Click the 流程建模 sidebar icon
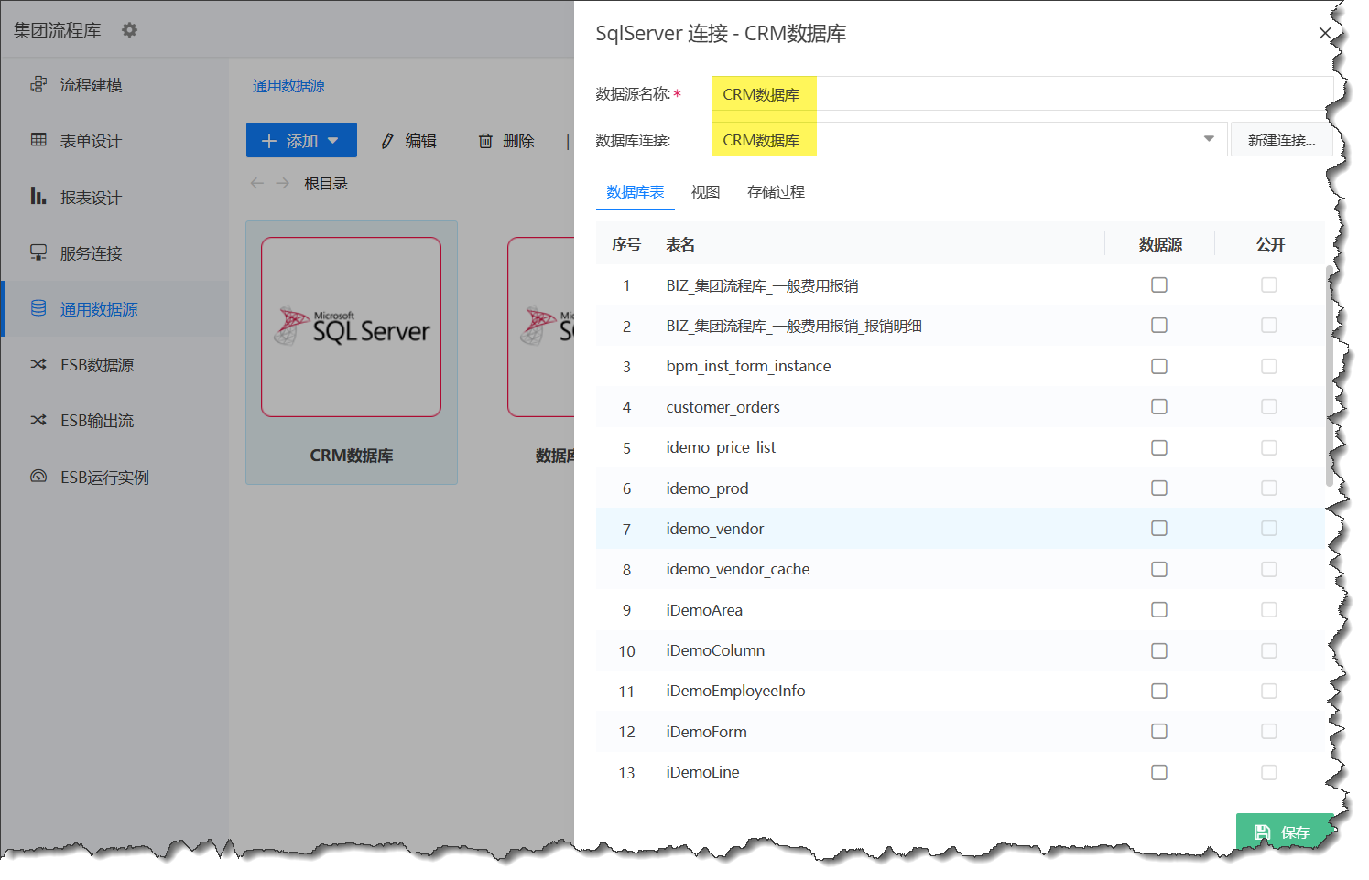Viewport: 1369px width, 880px height. point(38,84)
